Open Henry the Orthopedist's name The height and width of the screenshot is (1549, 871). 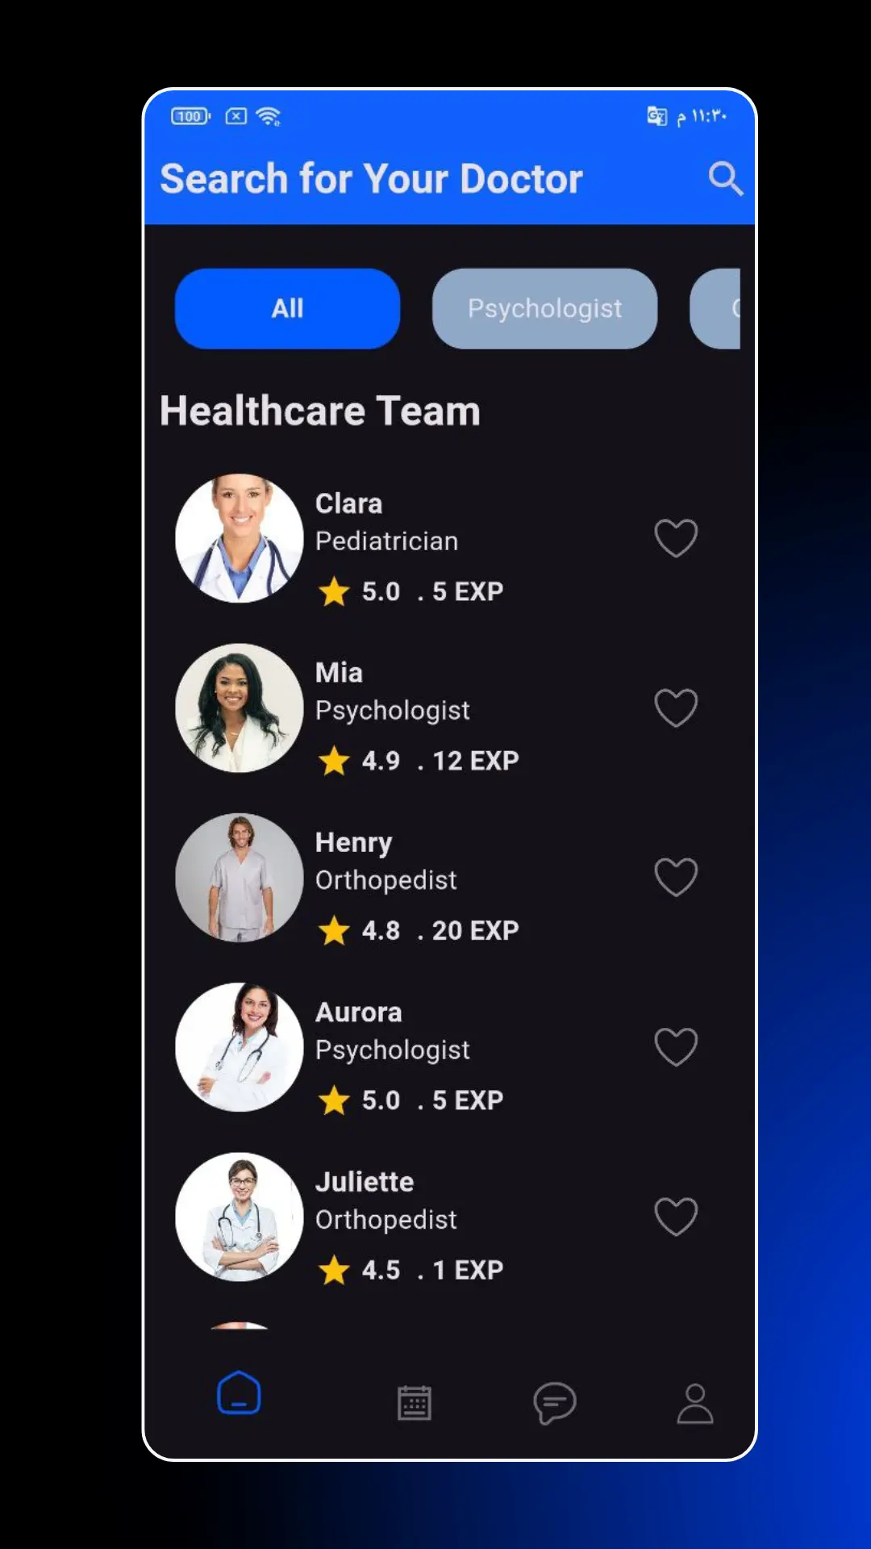(353, 842)
